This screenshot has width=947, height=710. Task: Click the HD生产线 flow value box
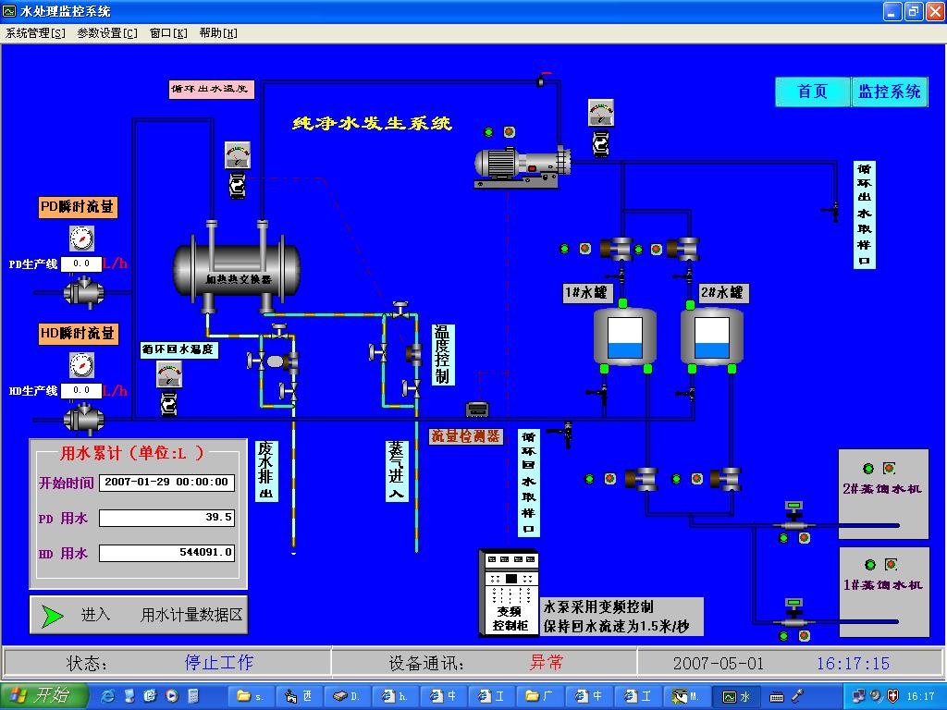81,391
